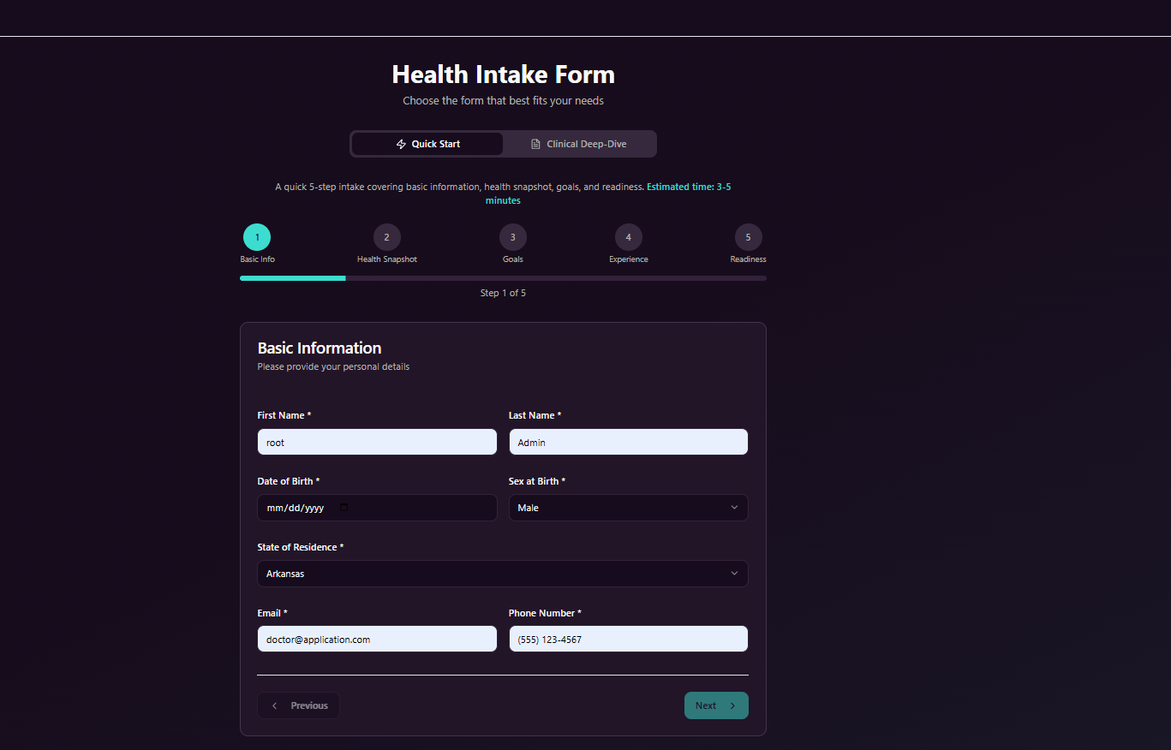Screen dimensions: 1171x750
Task: Click the lightning bolt Quick Start icon
Action: pyautogui.click(x=401, y=144)
